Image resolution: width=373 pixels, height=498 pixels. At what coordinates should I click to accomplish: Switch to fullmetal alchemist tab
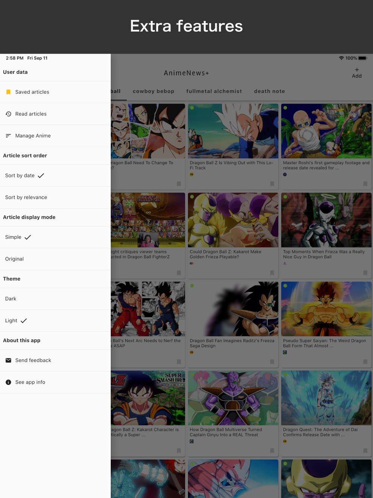click(214, 91)
